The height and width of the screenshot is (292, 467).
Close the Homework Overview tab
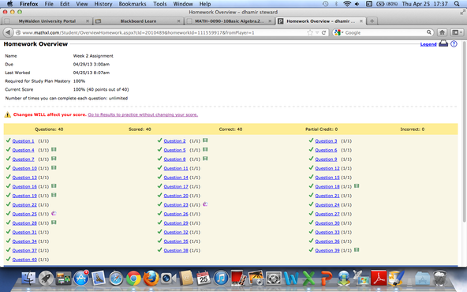click(361, 21)
